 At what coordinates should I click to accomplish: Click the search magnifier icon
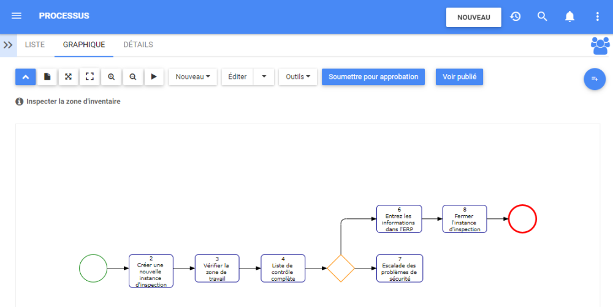[x=543, y=17]
